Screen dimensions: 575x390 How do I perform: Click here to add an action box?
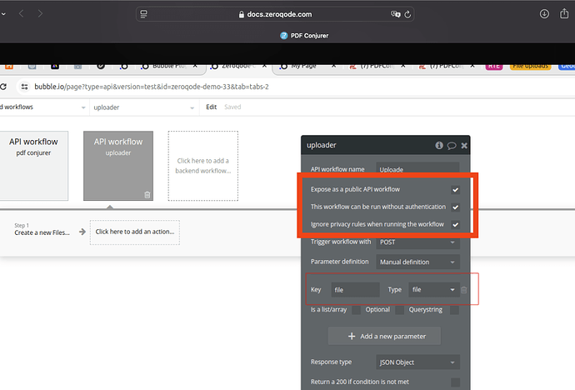[135, 232]
